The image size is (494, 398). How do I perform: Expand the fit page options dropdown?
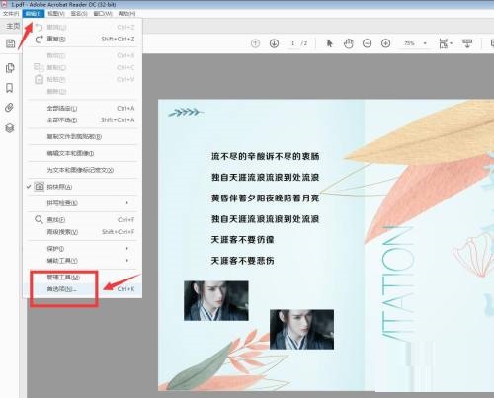446,43
